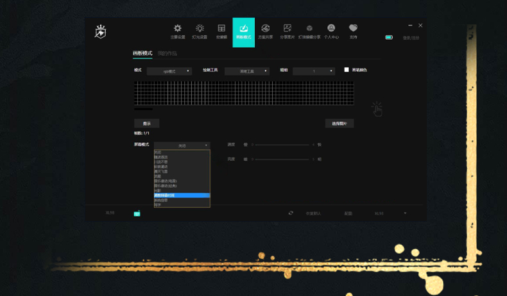
Task: Expand the thickness dropdown showing 1
Action: (313, 71)
